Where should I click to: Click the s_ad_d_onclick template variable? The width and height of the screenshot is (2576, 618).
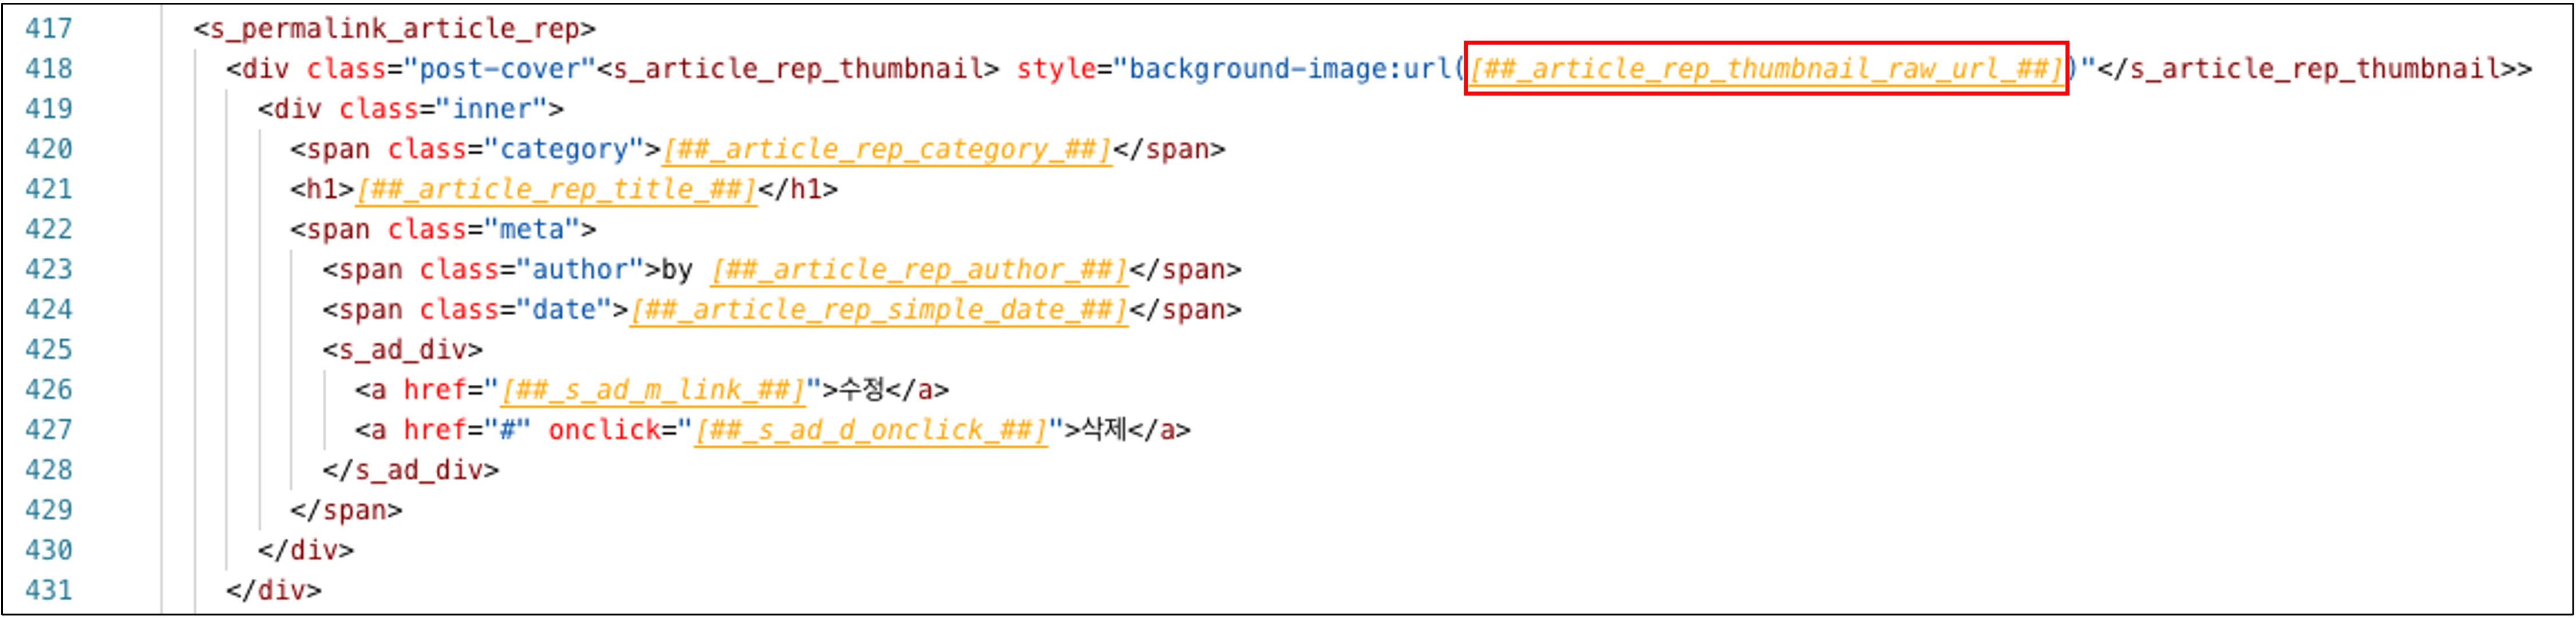tap(870, 430)
